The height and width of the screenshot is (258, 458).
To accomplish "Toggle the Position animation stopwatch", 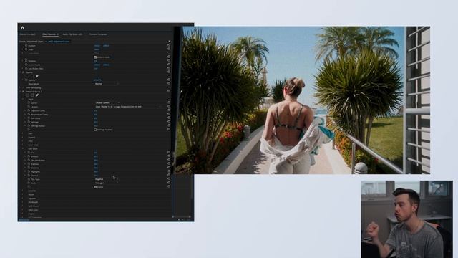I will 26,46.
